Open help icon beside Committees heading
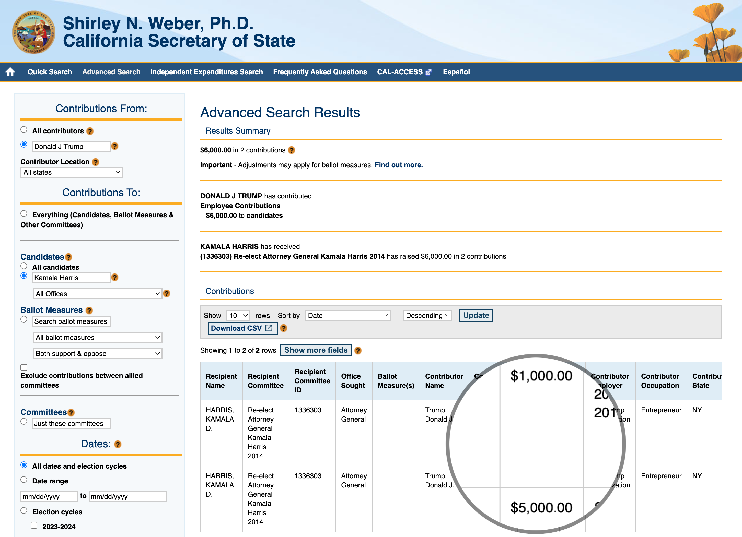Screen dimensions: 742x537 pos(71,413)
